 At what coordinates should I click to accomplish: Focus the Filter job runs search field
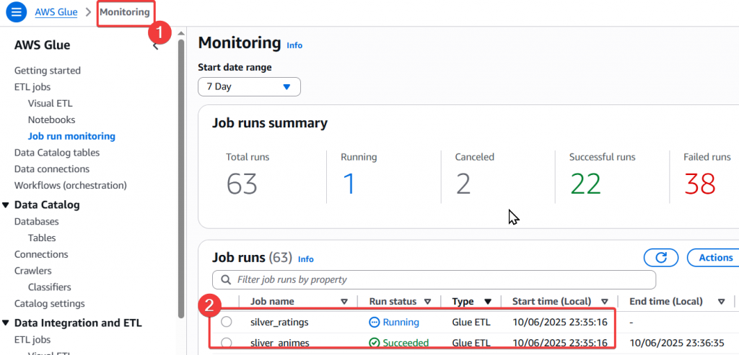click(x=434, y=280)
